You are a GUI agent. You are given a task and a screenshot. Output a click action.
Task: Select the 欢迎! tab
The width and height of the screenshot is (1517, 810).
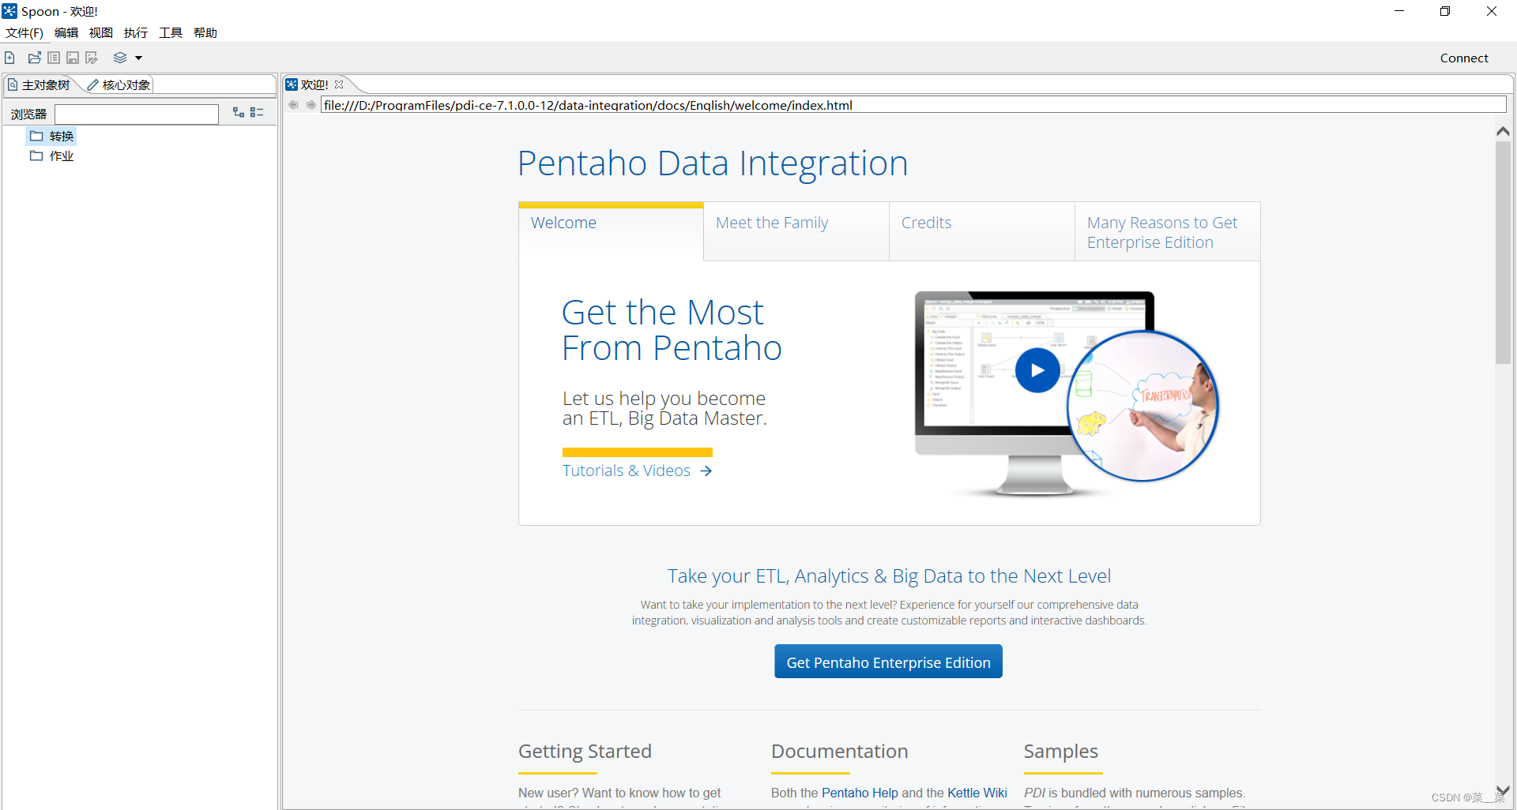pos(314,84)
